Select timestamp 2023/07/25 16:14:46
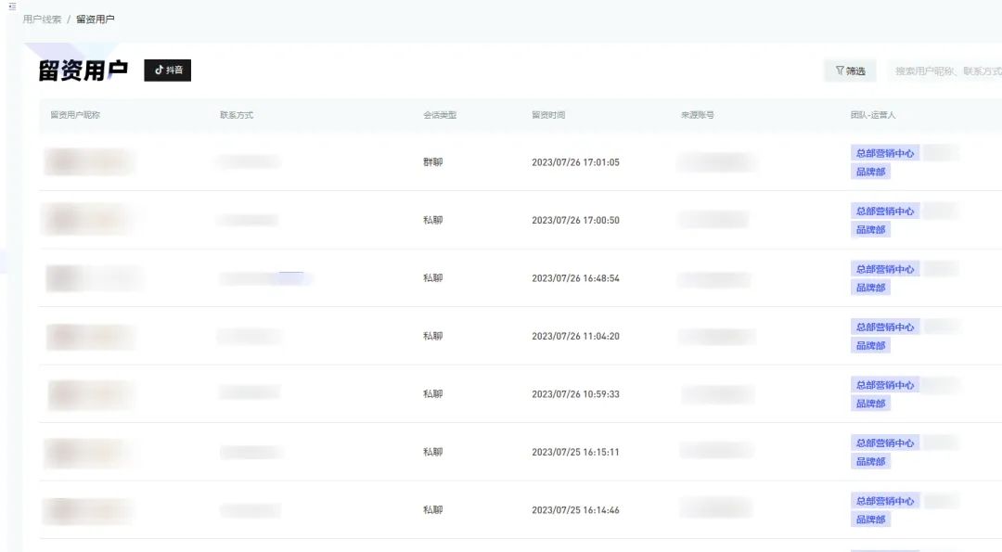1002x552 pixels. 576,510
